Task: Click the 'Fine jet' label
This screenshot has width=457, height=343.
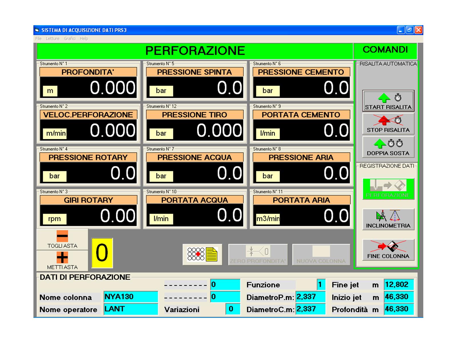Action: coord(345,285)
